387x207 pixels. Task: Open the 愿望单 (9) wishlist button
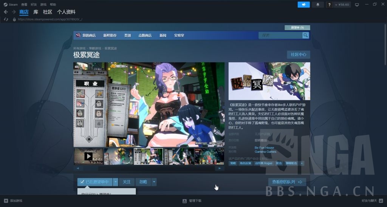pyautogui.click(x=297, y=27)
